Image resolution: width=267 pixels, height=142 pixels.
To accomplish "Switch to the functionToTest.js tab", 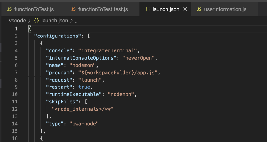I will pyautogui.click(x=34, y=9).
